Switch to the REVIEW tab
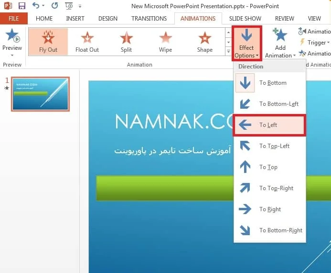The height and width of the screenshot is (273, 331). [285, 19]
